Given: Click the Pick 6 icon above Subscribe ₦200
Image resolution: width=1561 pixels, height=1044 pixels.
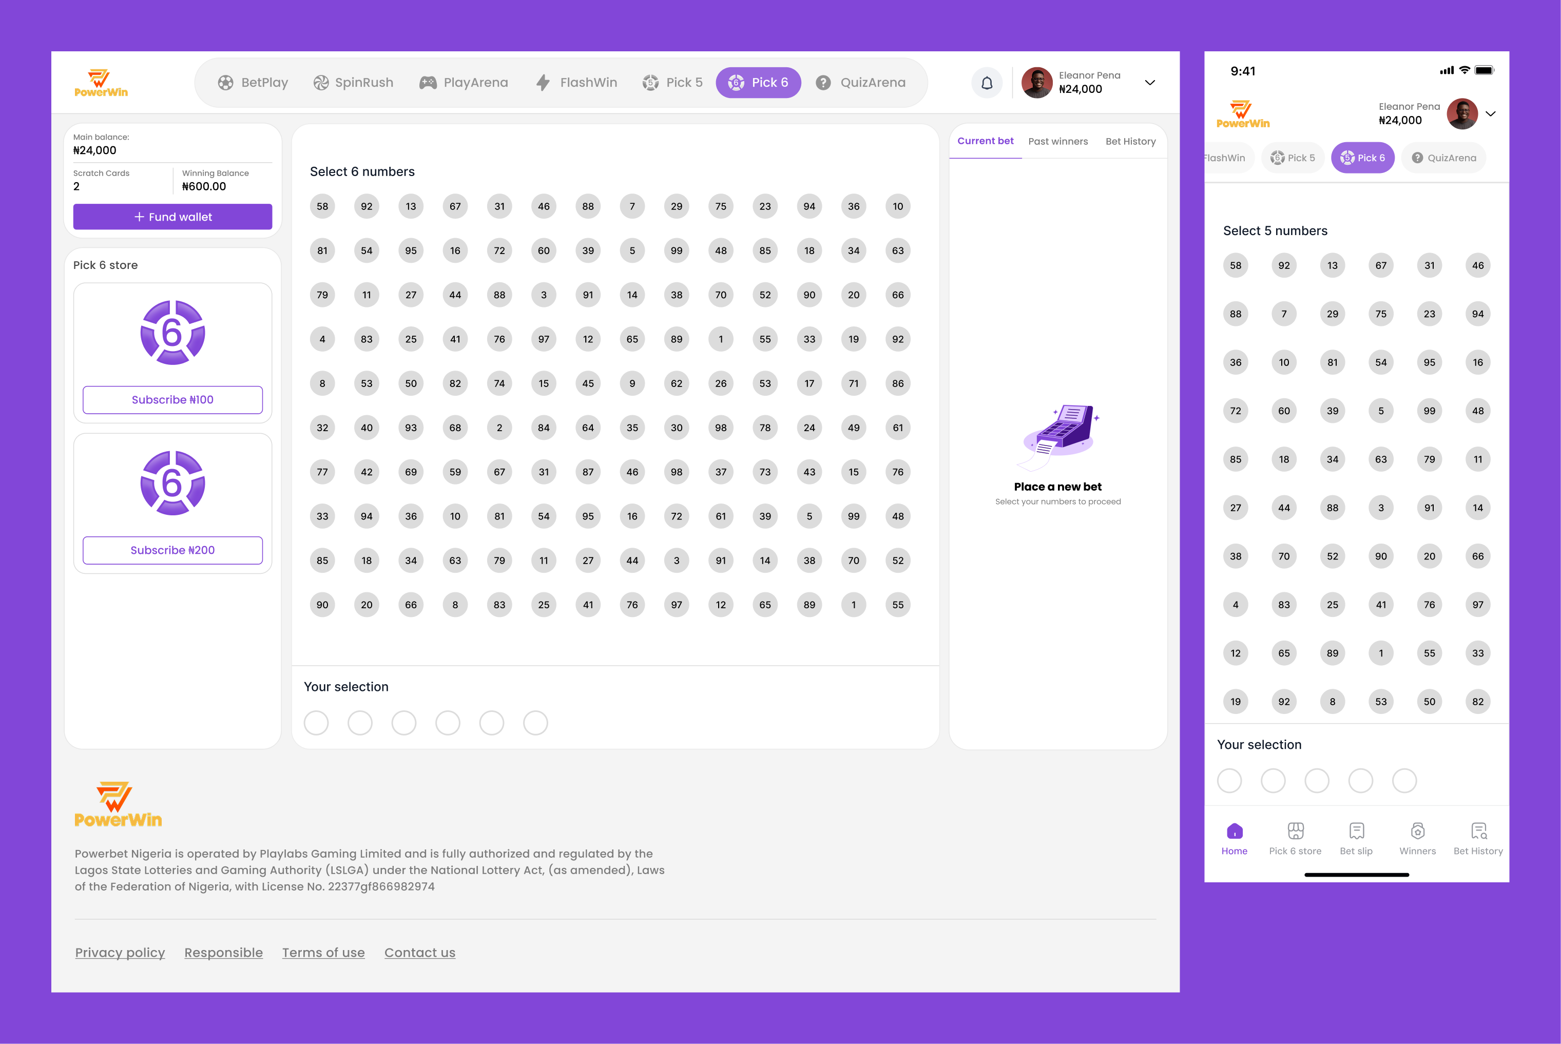Looking at the screenshot, I should pos(172,482).
